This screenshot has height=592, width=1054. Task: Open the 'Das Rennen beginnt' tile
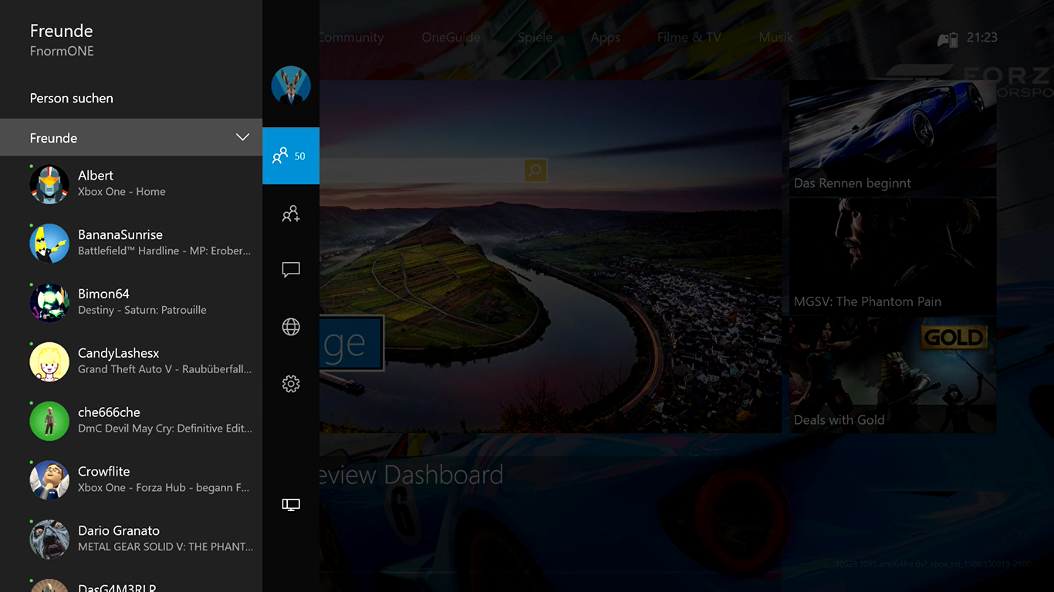coord(893,138)
